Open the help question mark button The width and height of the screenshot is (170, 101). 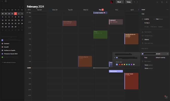(166, 97)
